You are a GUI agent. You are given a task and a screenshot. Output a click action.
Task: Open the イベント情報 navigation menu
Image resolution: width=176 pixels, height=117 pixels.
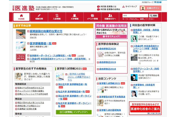[92, 17]
